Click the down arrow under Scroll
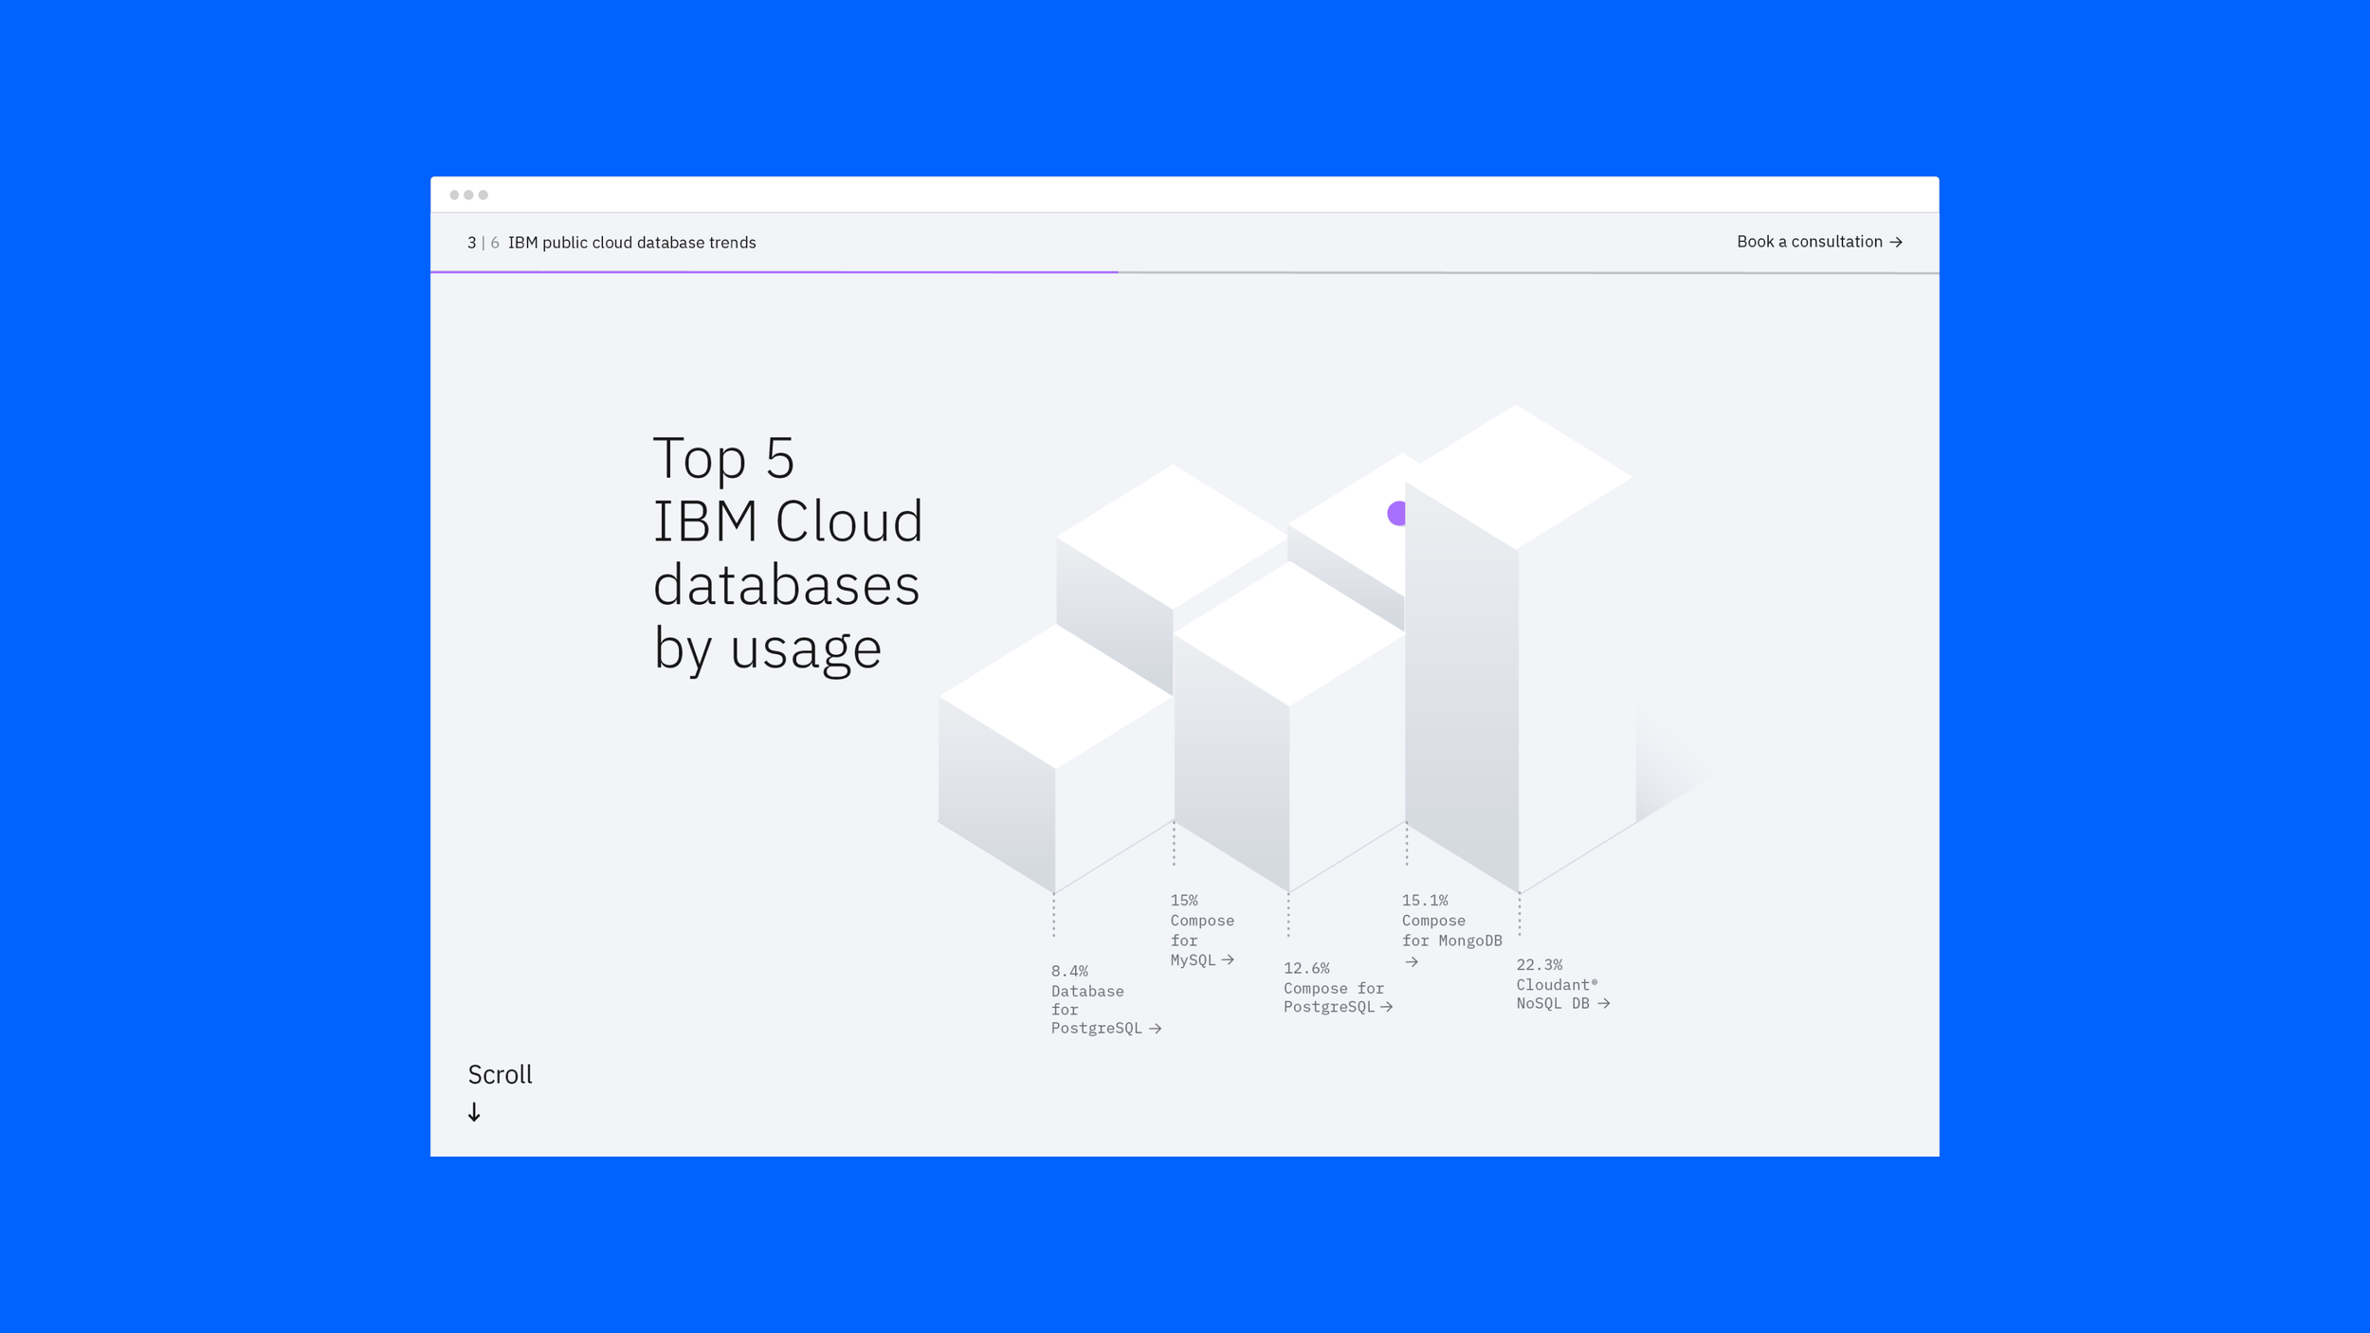Screen dimensions: 2370x1333 click(x=474, y=1112)
